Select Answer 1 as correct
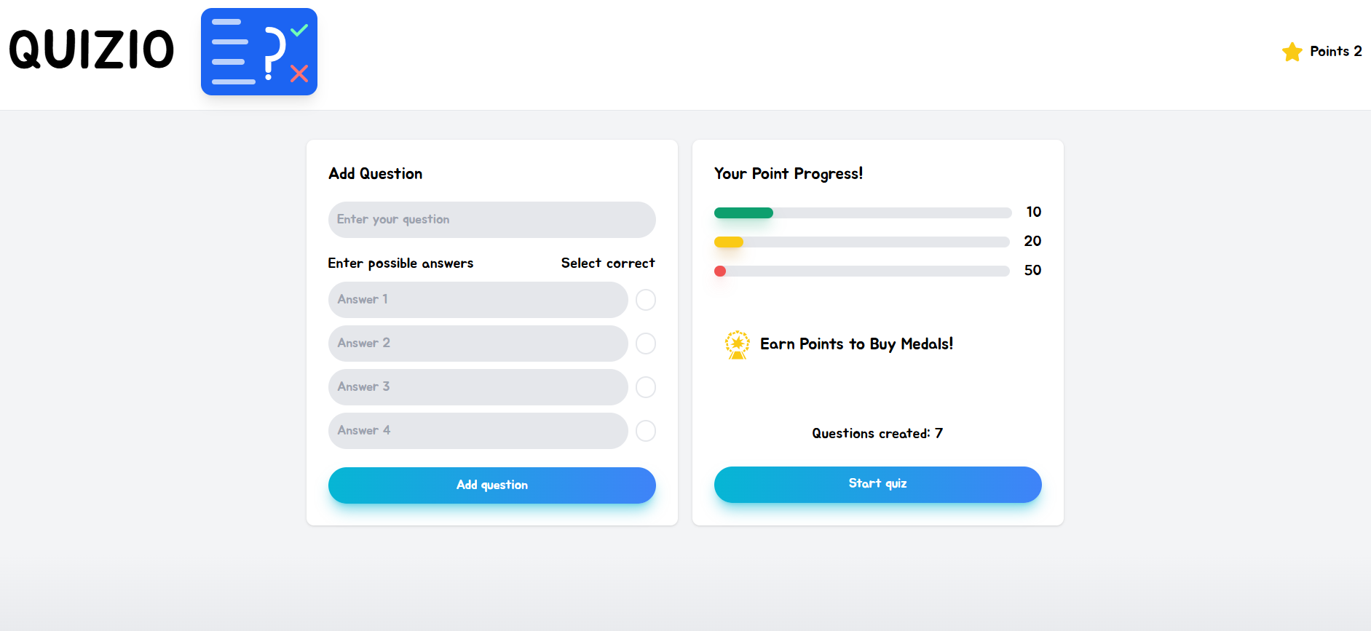 pyautogui.click(x=646, y=300)
